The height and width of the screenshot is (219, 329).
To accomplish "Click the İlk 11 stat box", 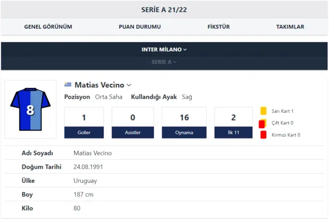I will click(x=233, y=123).
